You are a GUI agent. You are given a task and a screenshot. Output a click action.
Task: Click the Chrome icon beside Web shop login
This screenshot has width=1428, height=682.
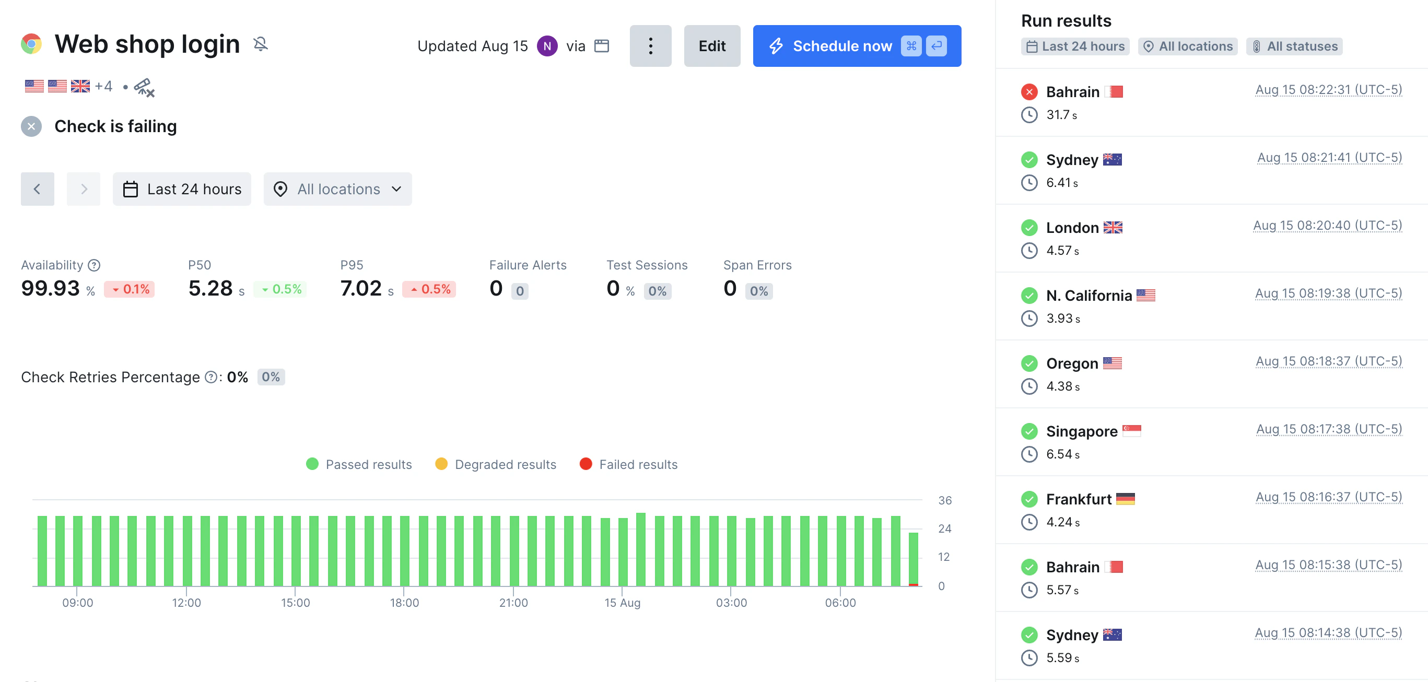pyautogui.click(x=31, y=44)
